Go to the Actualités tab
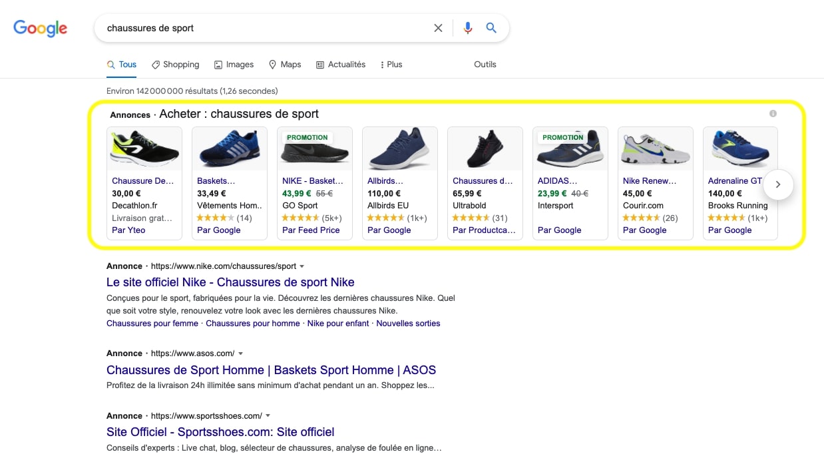 341,65
